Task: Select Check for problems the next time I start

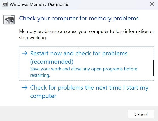Action: point(89,88)
